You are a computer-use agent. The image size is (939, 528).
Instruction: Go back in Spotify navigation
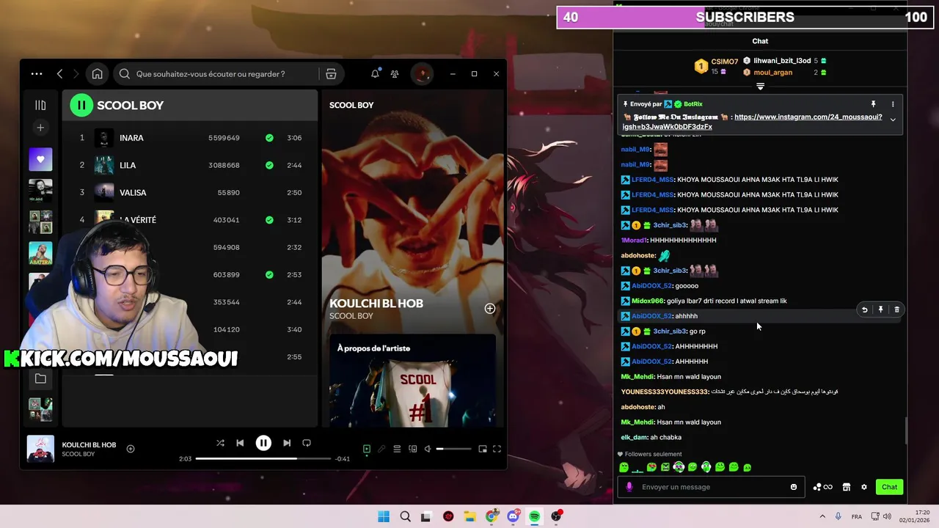coord(60,74)
